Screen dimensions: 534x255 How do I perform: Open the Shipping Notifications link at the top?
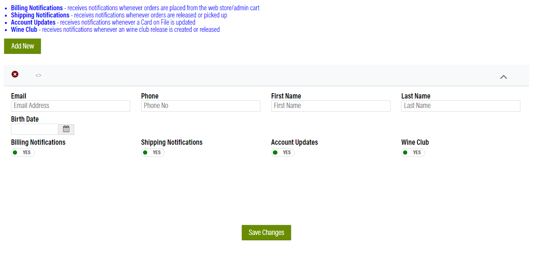click(40, 15)
